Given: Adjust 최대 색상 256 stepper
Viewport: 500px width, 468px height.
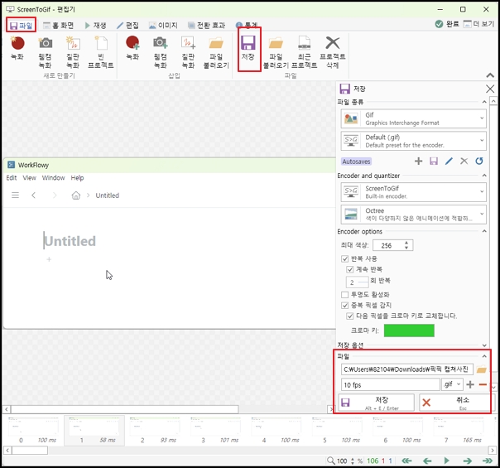Looking at the screenshot, I should pos(406,245).
